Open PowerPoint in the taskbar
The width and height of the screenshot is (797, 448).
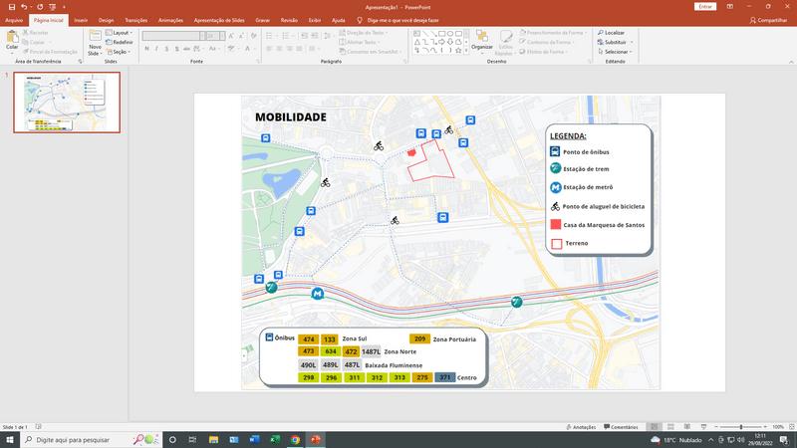coord(316,440)
